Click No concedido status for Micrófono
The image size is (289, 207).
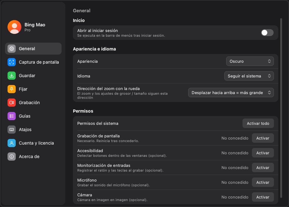tap(235, 182)
